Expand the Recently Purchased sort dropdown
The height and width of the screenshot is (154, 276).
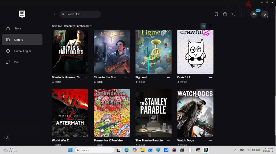(78, 26)
